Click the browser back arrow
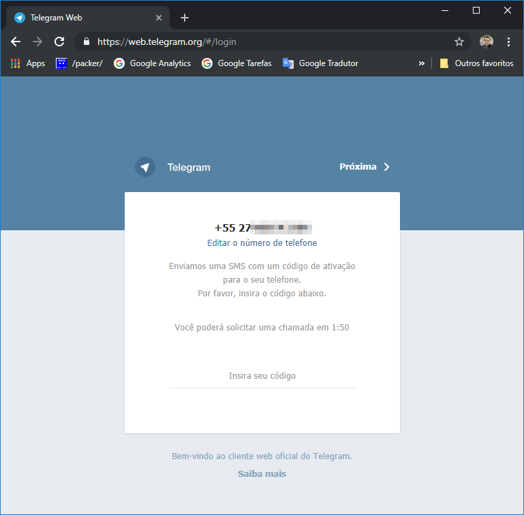The image size is (524, 515). point(16,42)
